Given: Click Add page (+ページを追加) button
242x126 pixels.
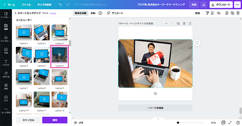Looking at the screenshot, I should (155, 108).
